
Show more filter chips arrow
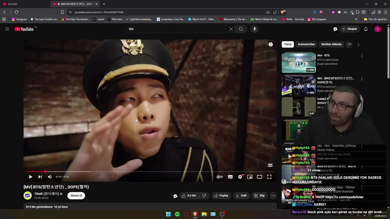click(358, 45)
